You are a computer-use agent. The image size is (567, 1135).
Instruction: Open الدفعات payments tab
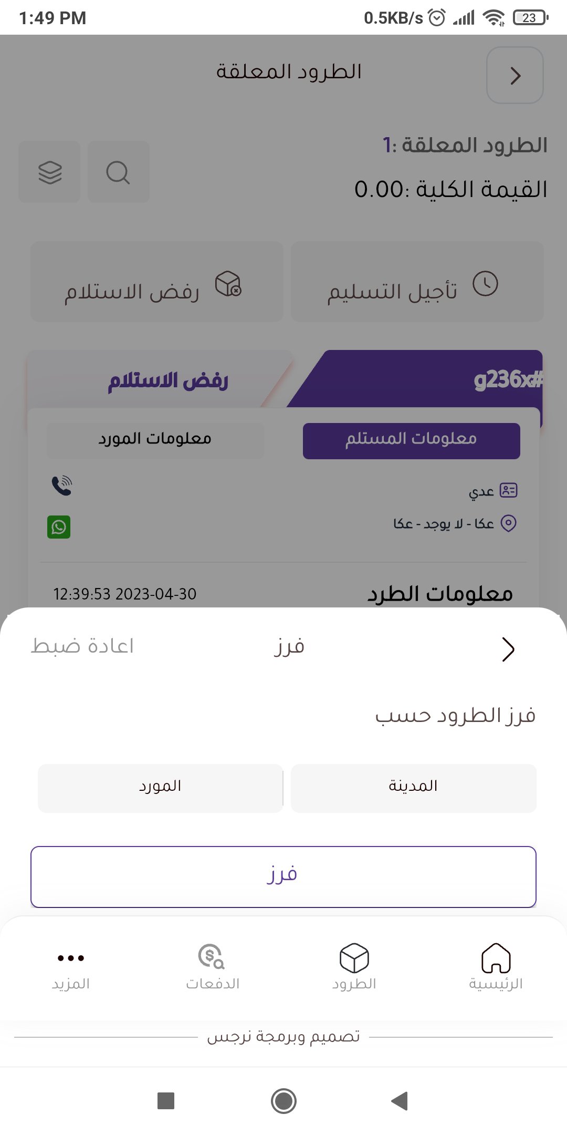pyautogui.click(x=212, y=966)
